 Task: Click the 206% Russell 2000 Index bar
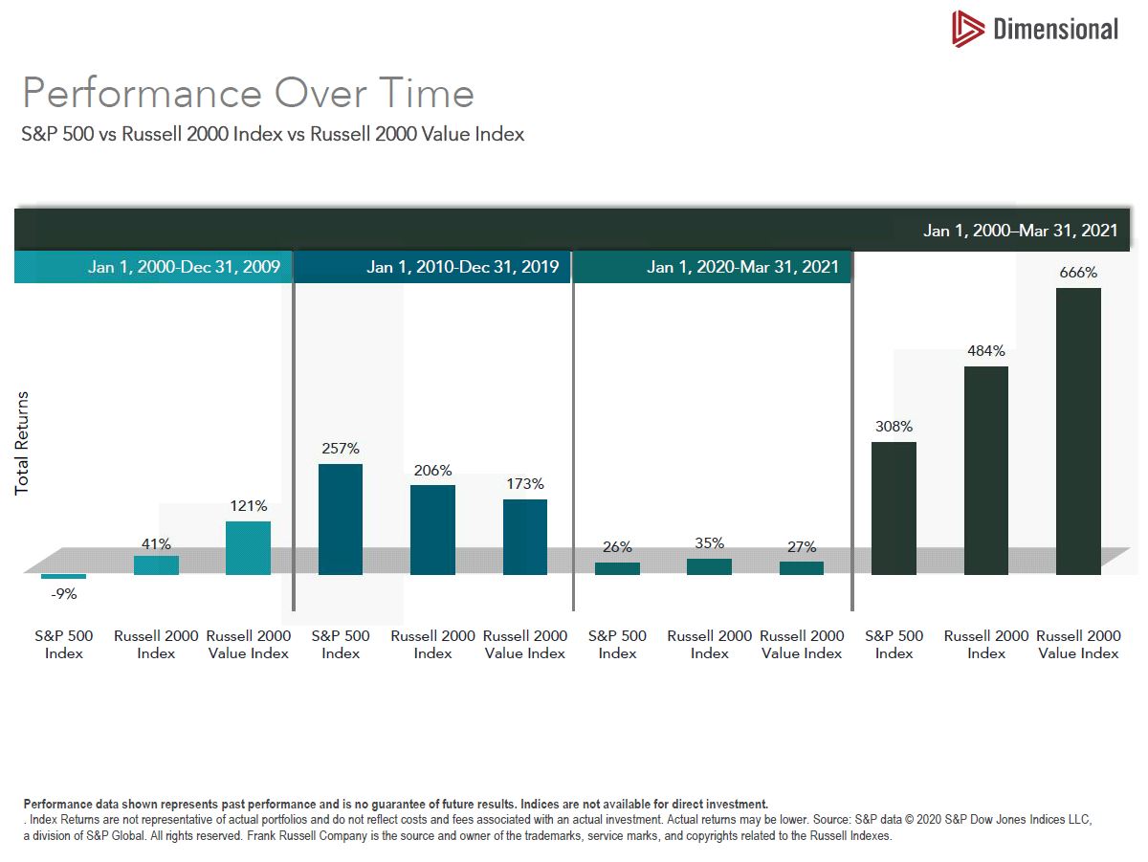pos(432,530)
